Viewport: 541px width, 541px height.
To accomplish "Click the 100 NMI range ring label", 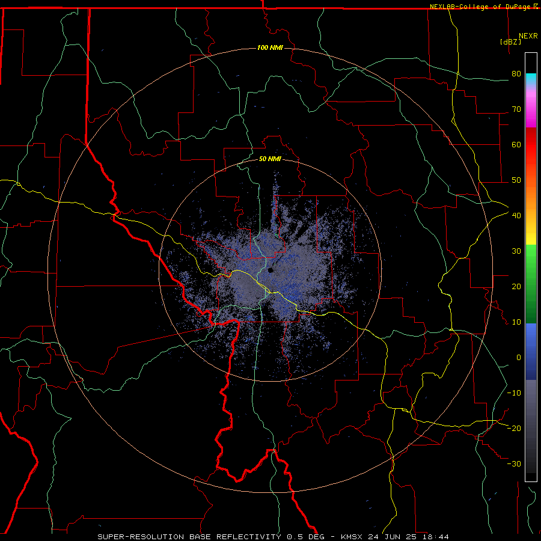I will (x=270, y=47).
